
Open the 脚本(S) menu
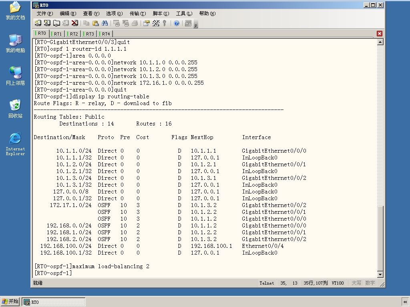(x=161, y=14)
